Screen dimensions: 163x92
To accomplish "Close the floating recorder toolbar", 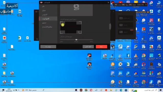I will [146, 5].
